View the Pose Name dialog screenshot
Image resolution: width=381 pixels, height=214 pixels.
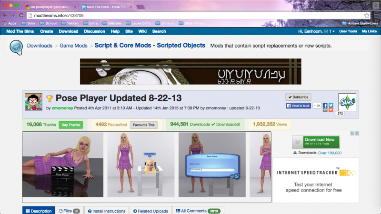coord(212,165)
